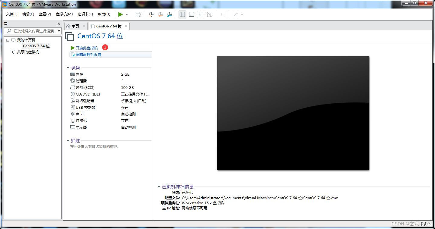Click the green power on toolbar button
Image resolution: width=435 pixels, height=229 pixels.
point(121,14)
